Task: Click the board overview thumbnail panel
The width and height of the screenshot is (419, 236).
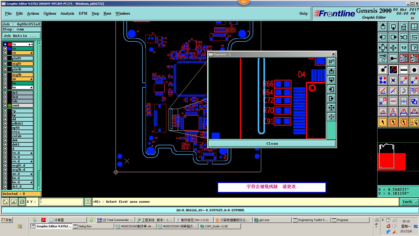Action: (x=398, y=157)
